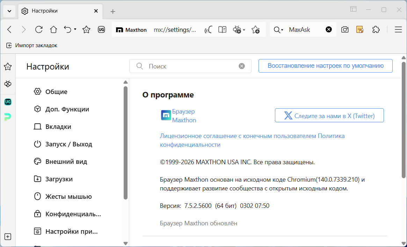Clear the MaxAsk search box

pos(329,29)
